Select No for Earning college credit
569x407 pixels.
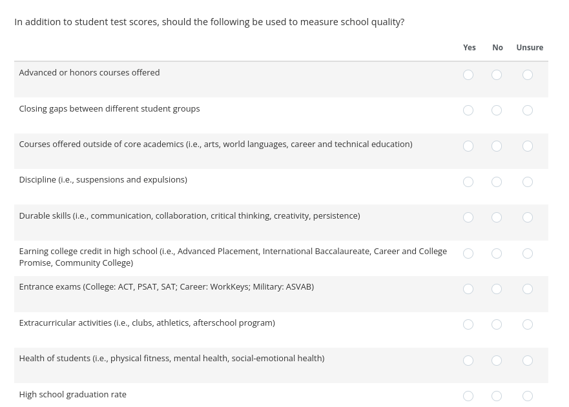tap(497, 253)
